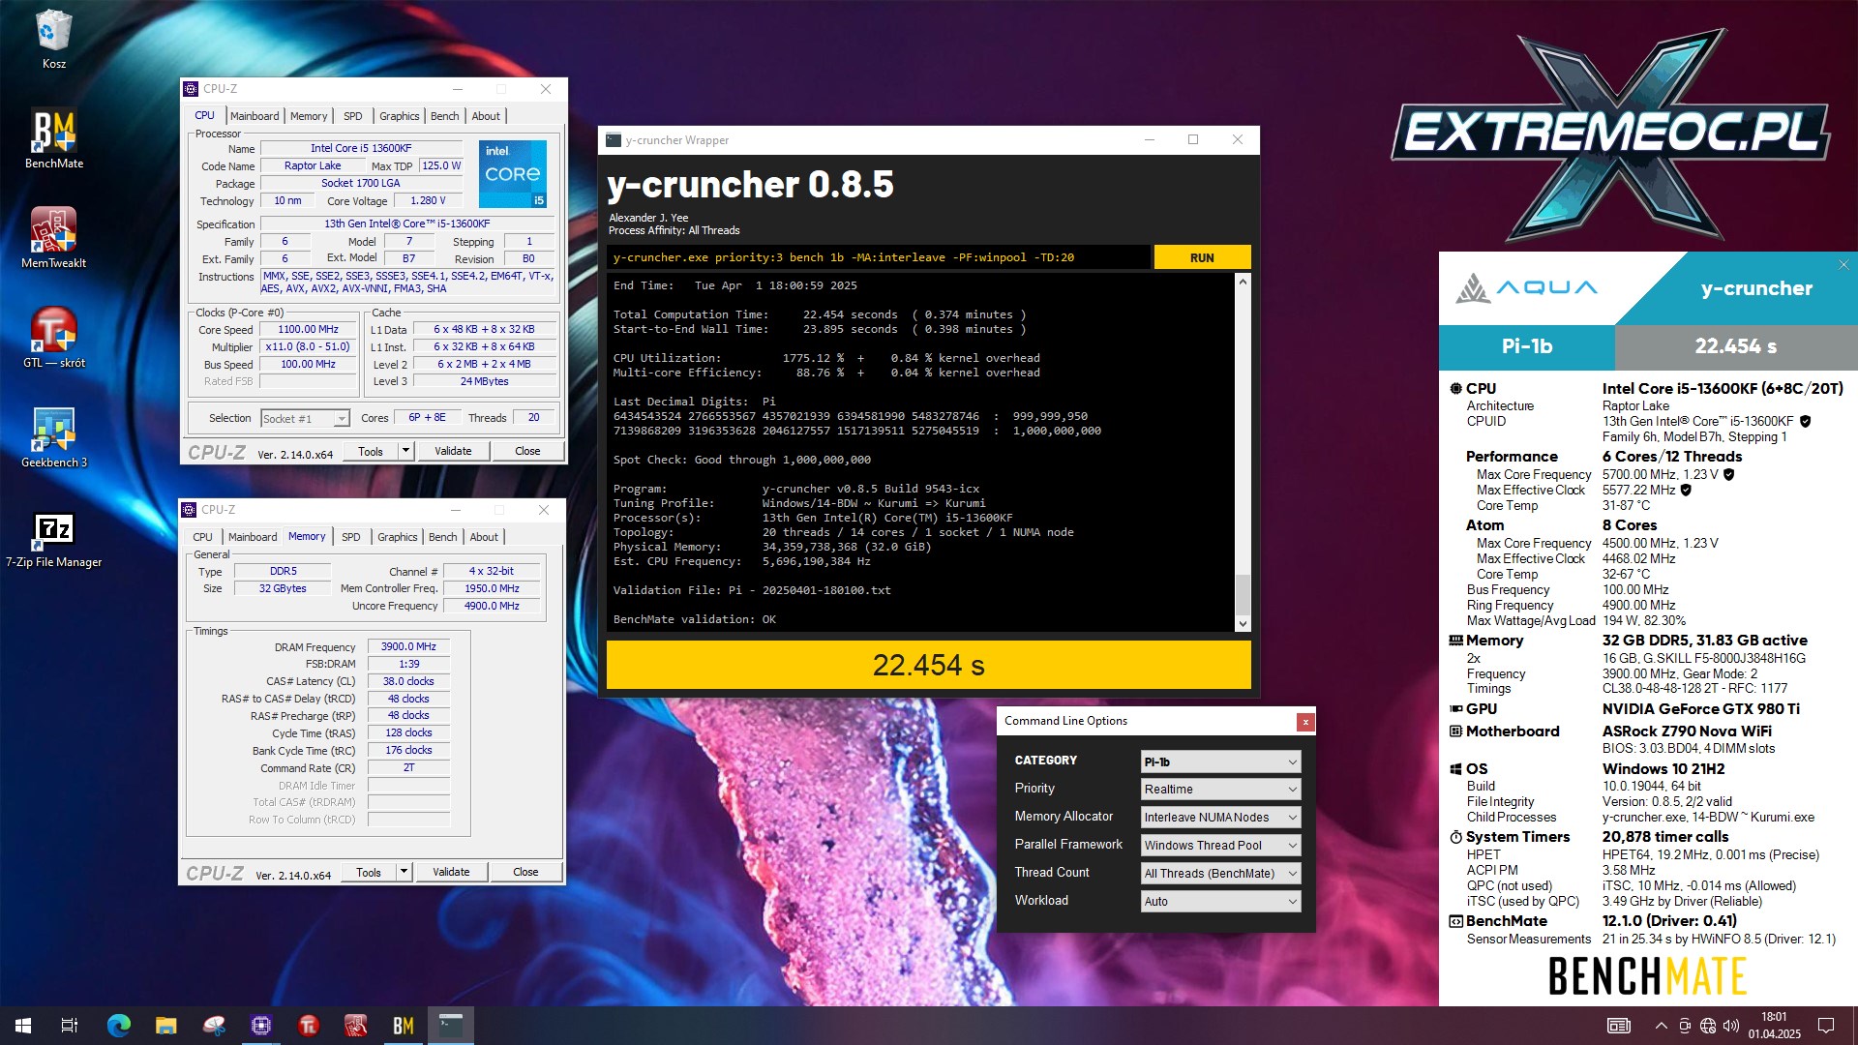This screenshot has width=1858, height=1045.
Task: Open the About tab in upper CPU-Z window
Action: [486, 116]
